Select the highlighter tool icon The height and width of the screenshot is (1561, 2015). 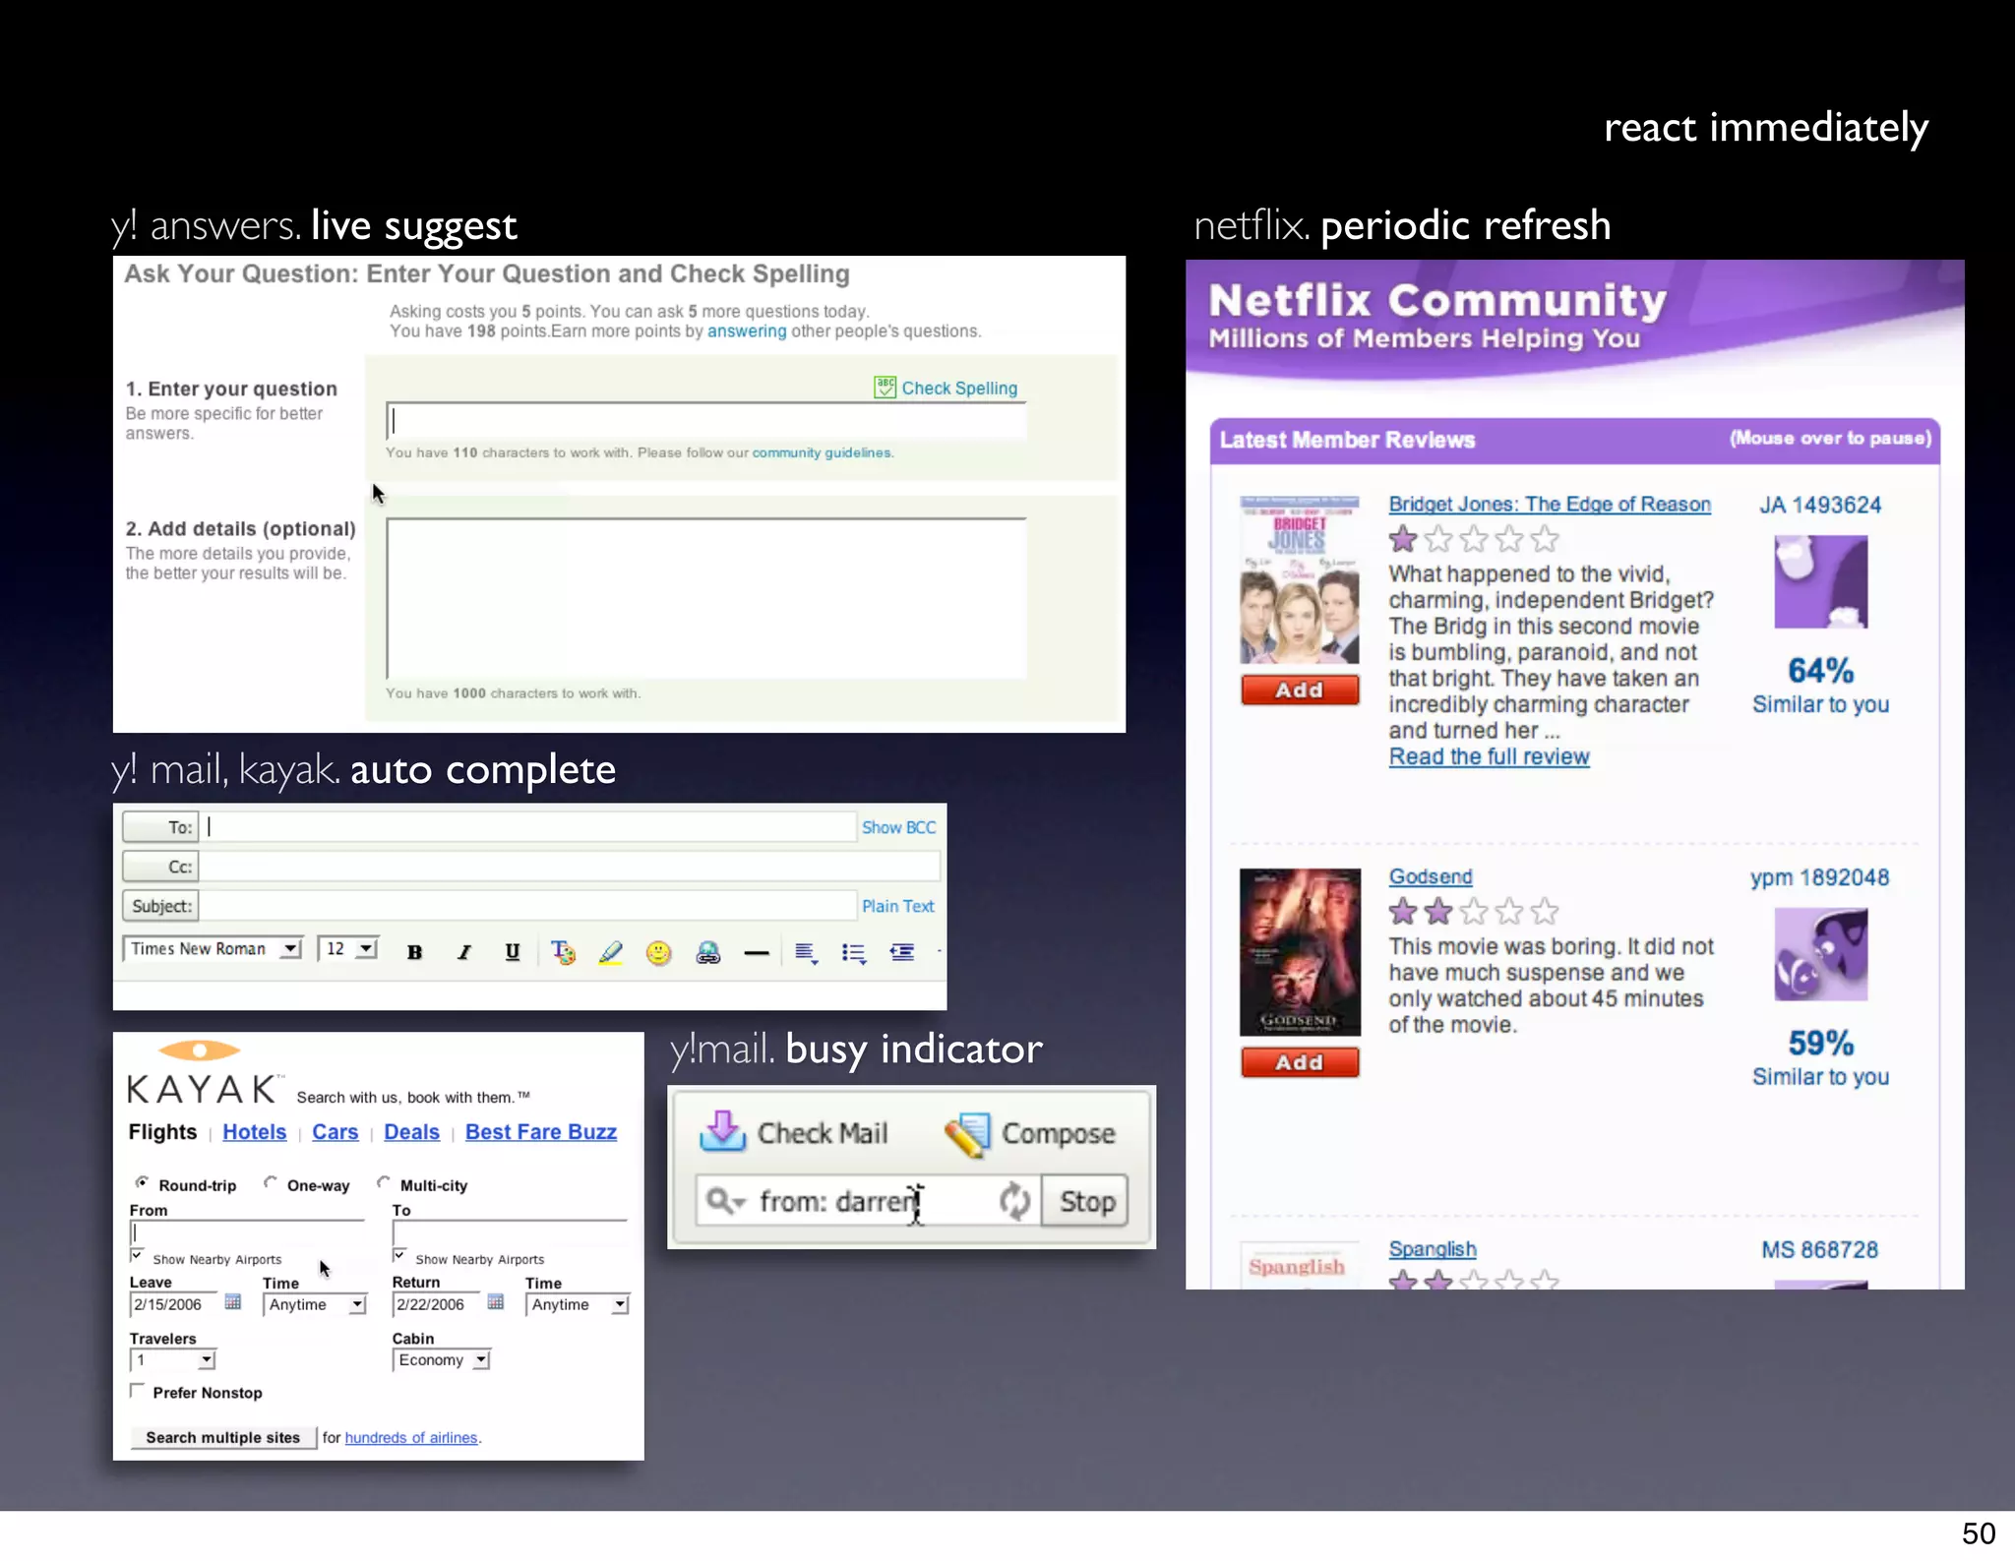[x=611, y=951]
